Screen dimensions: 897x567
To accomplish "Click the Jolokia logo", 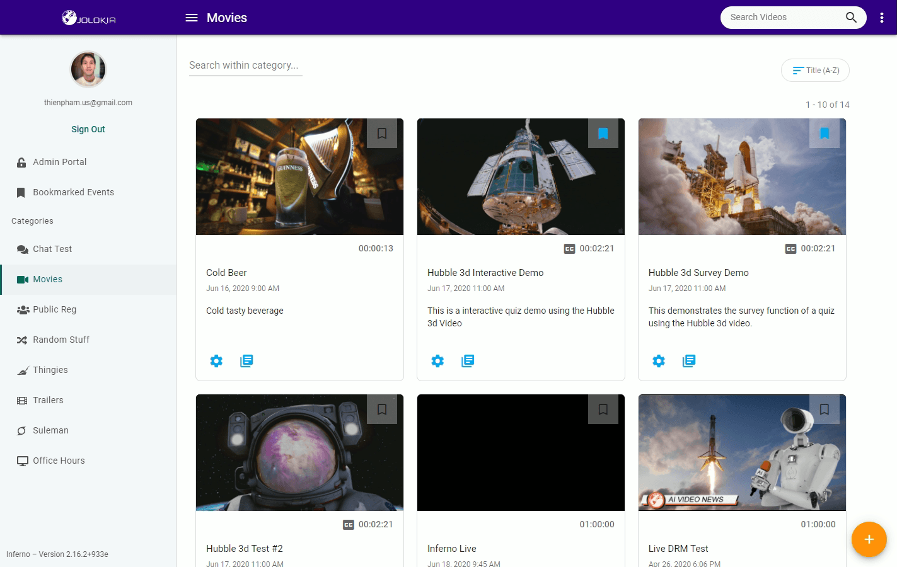I will tap(88, 18).
